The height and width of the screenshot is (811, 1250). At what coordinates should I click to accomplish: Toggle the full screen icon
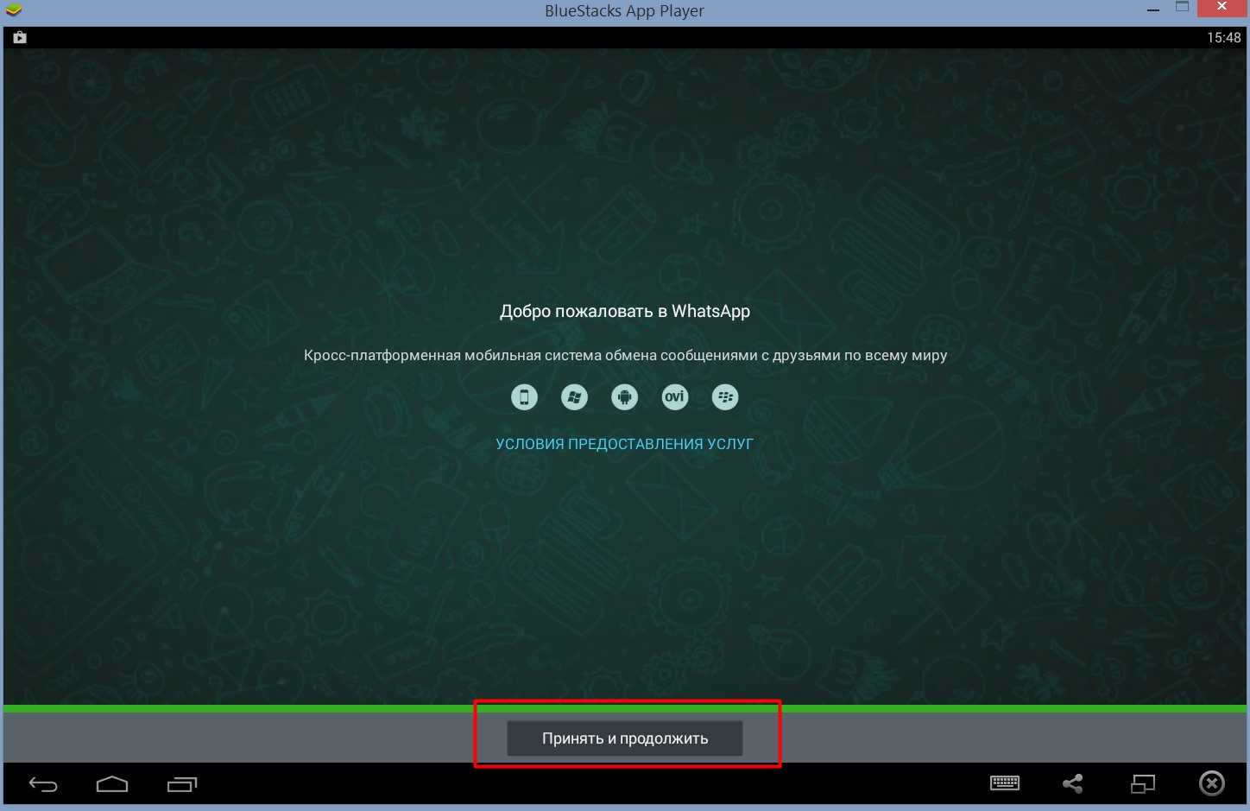coord(1143,783)
